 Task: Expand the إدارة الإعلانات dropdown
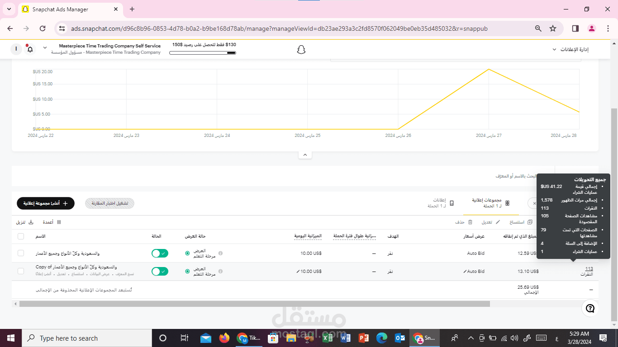571,49
